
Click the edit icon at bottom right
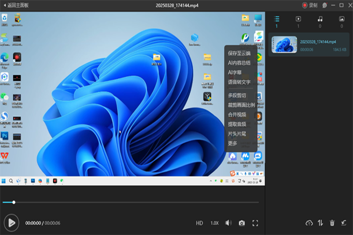pyautogui.click(x=344, y=223)
